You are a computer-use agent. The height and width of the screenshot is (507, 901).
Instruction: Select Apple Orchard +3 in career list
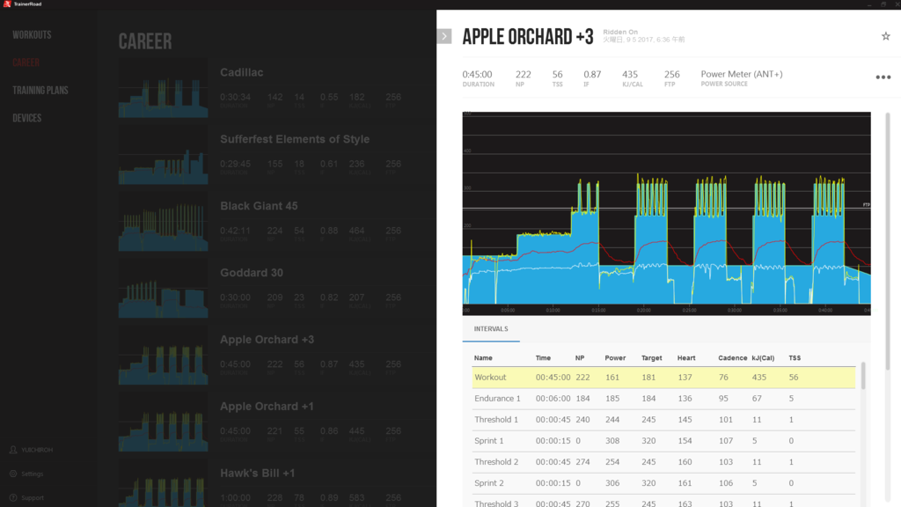(267, 339)
